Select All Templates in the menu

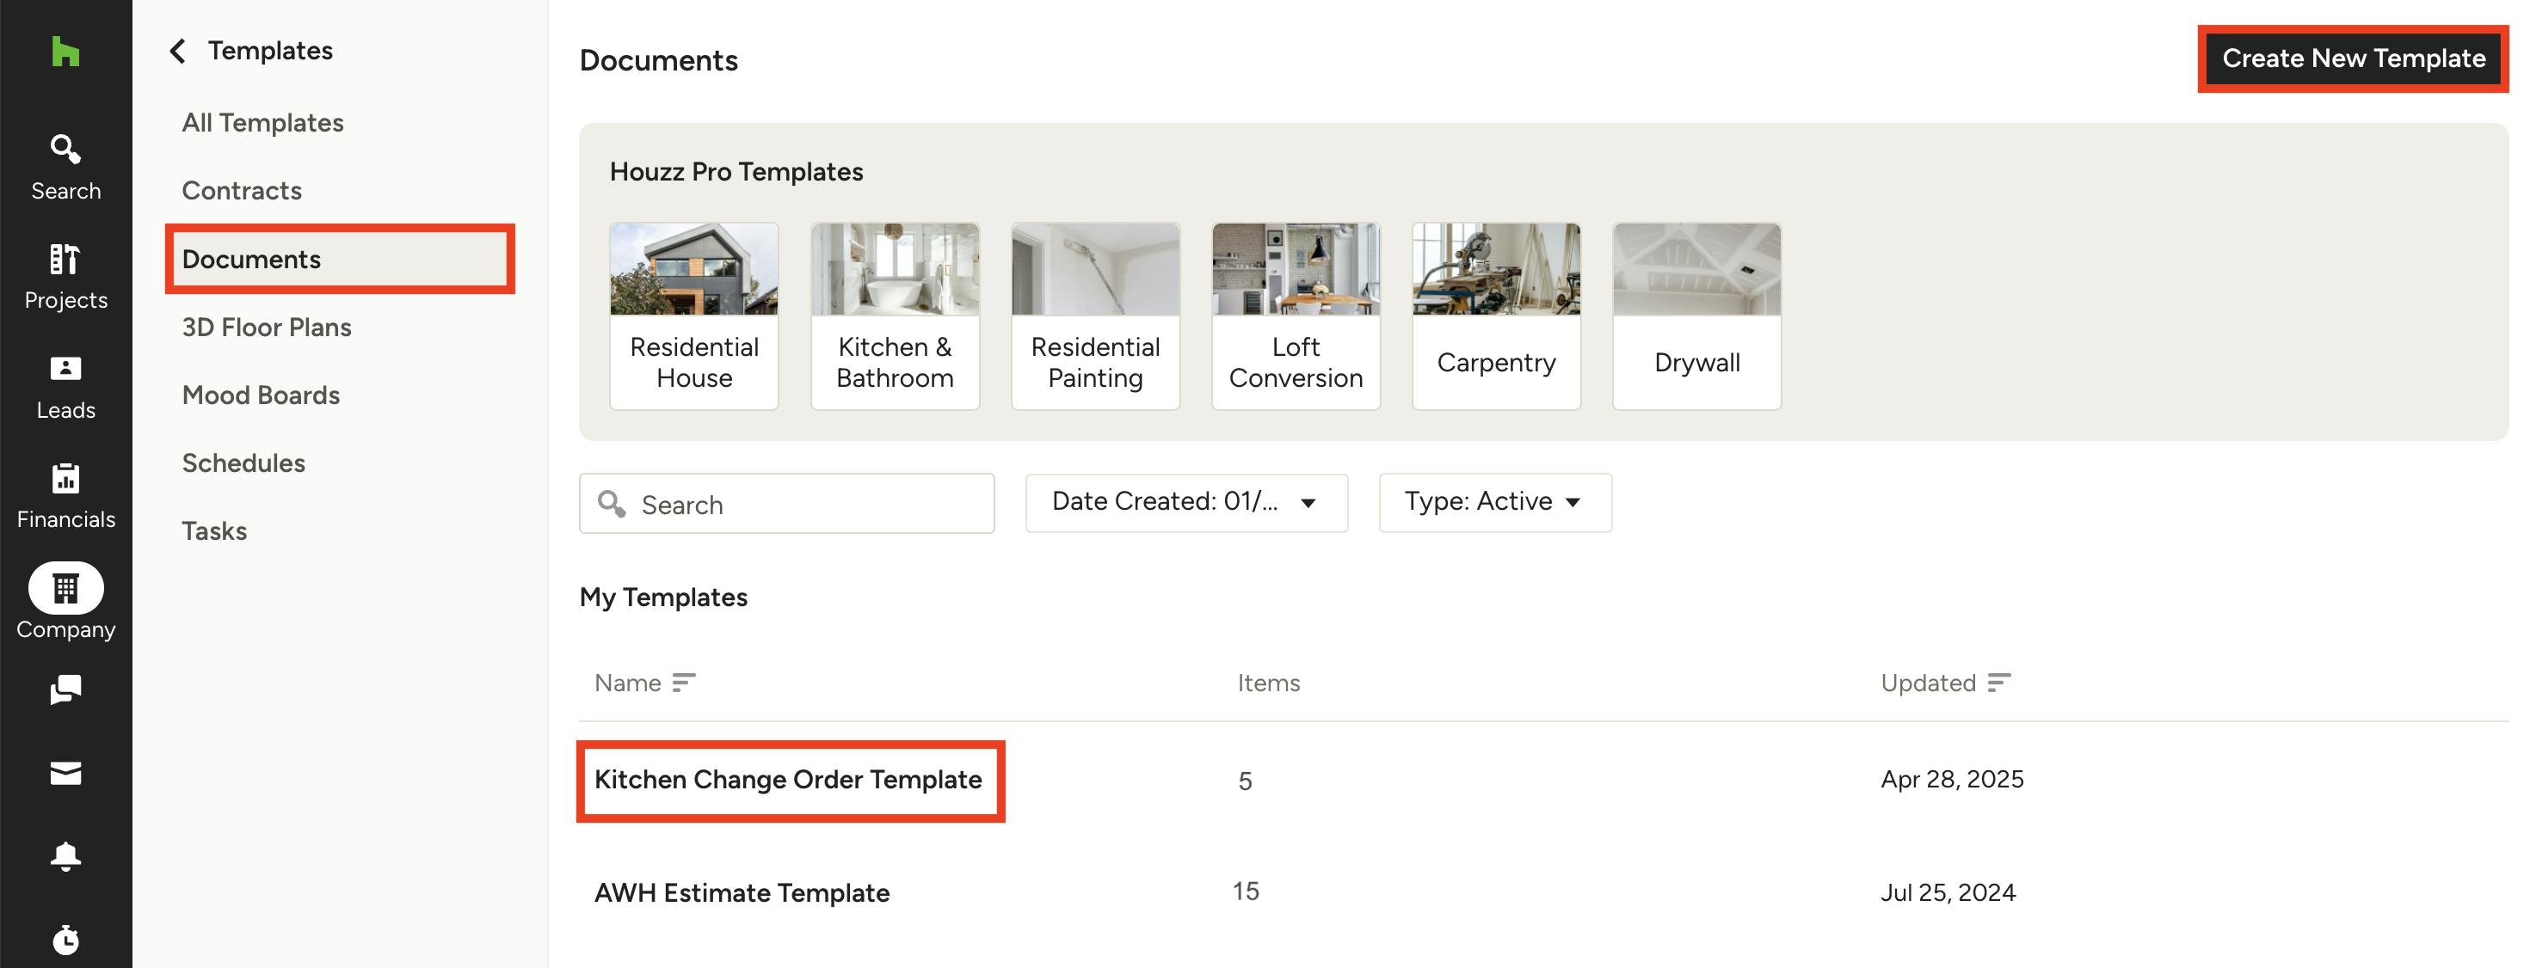[262, 122]
